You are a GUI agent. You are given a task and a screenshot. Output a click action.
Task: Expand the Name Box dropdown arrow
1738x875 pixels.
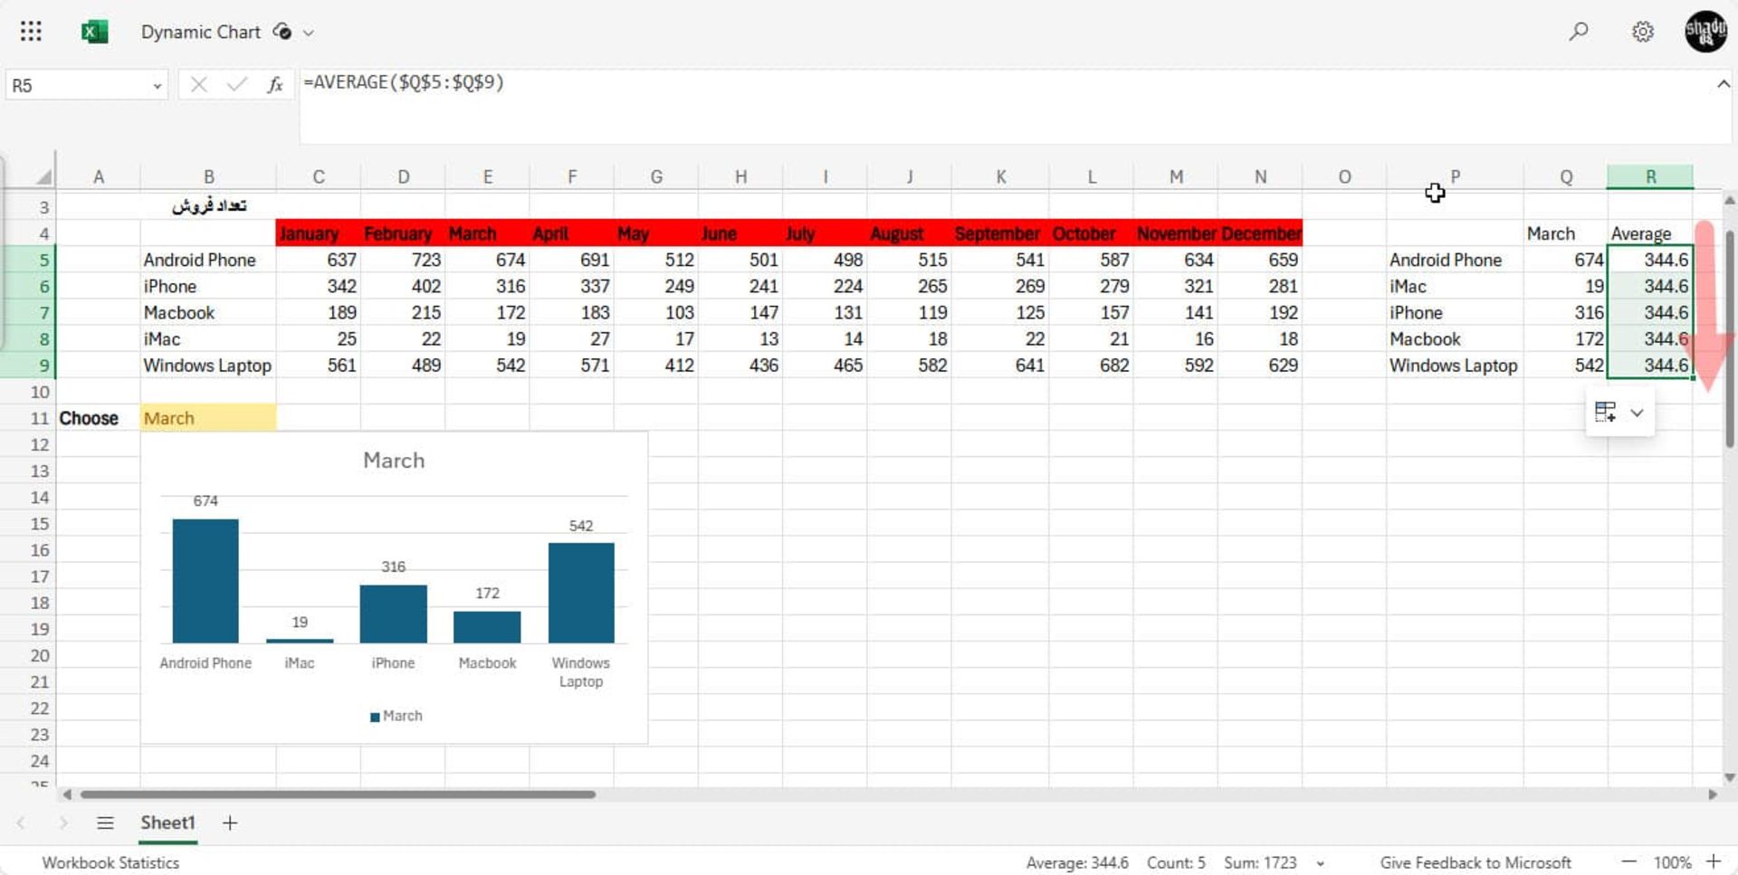pos(157,86)
